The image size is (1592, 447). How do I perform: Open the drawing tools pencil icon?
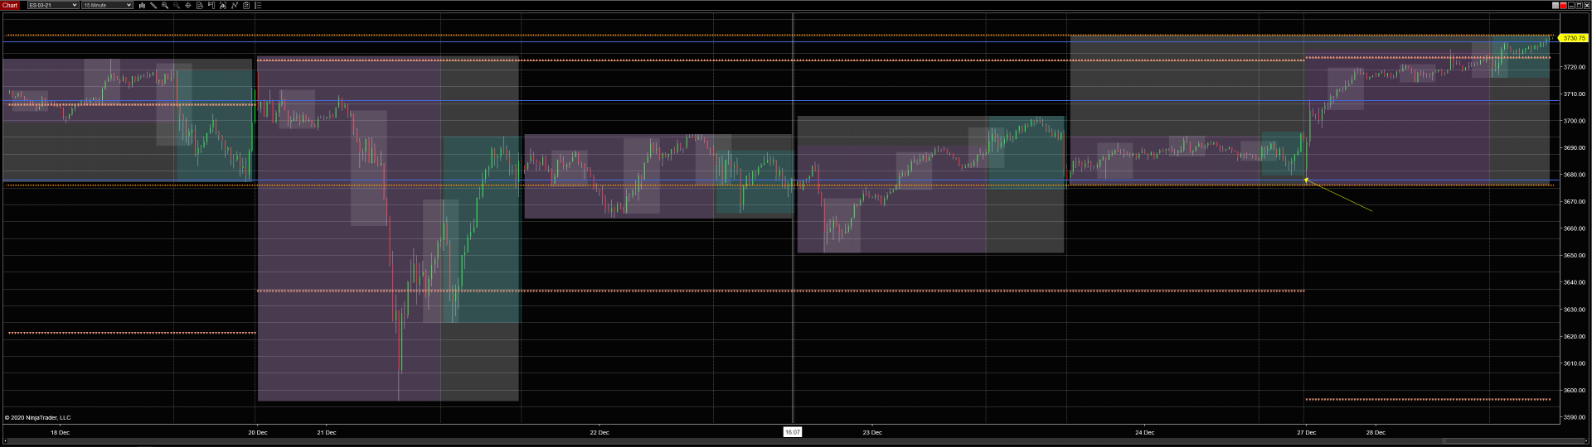153,5
